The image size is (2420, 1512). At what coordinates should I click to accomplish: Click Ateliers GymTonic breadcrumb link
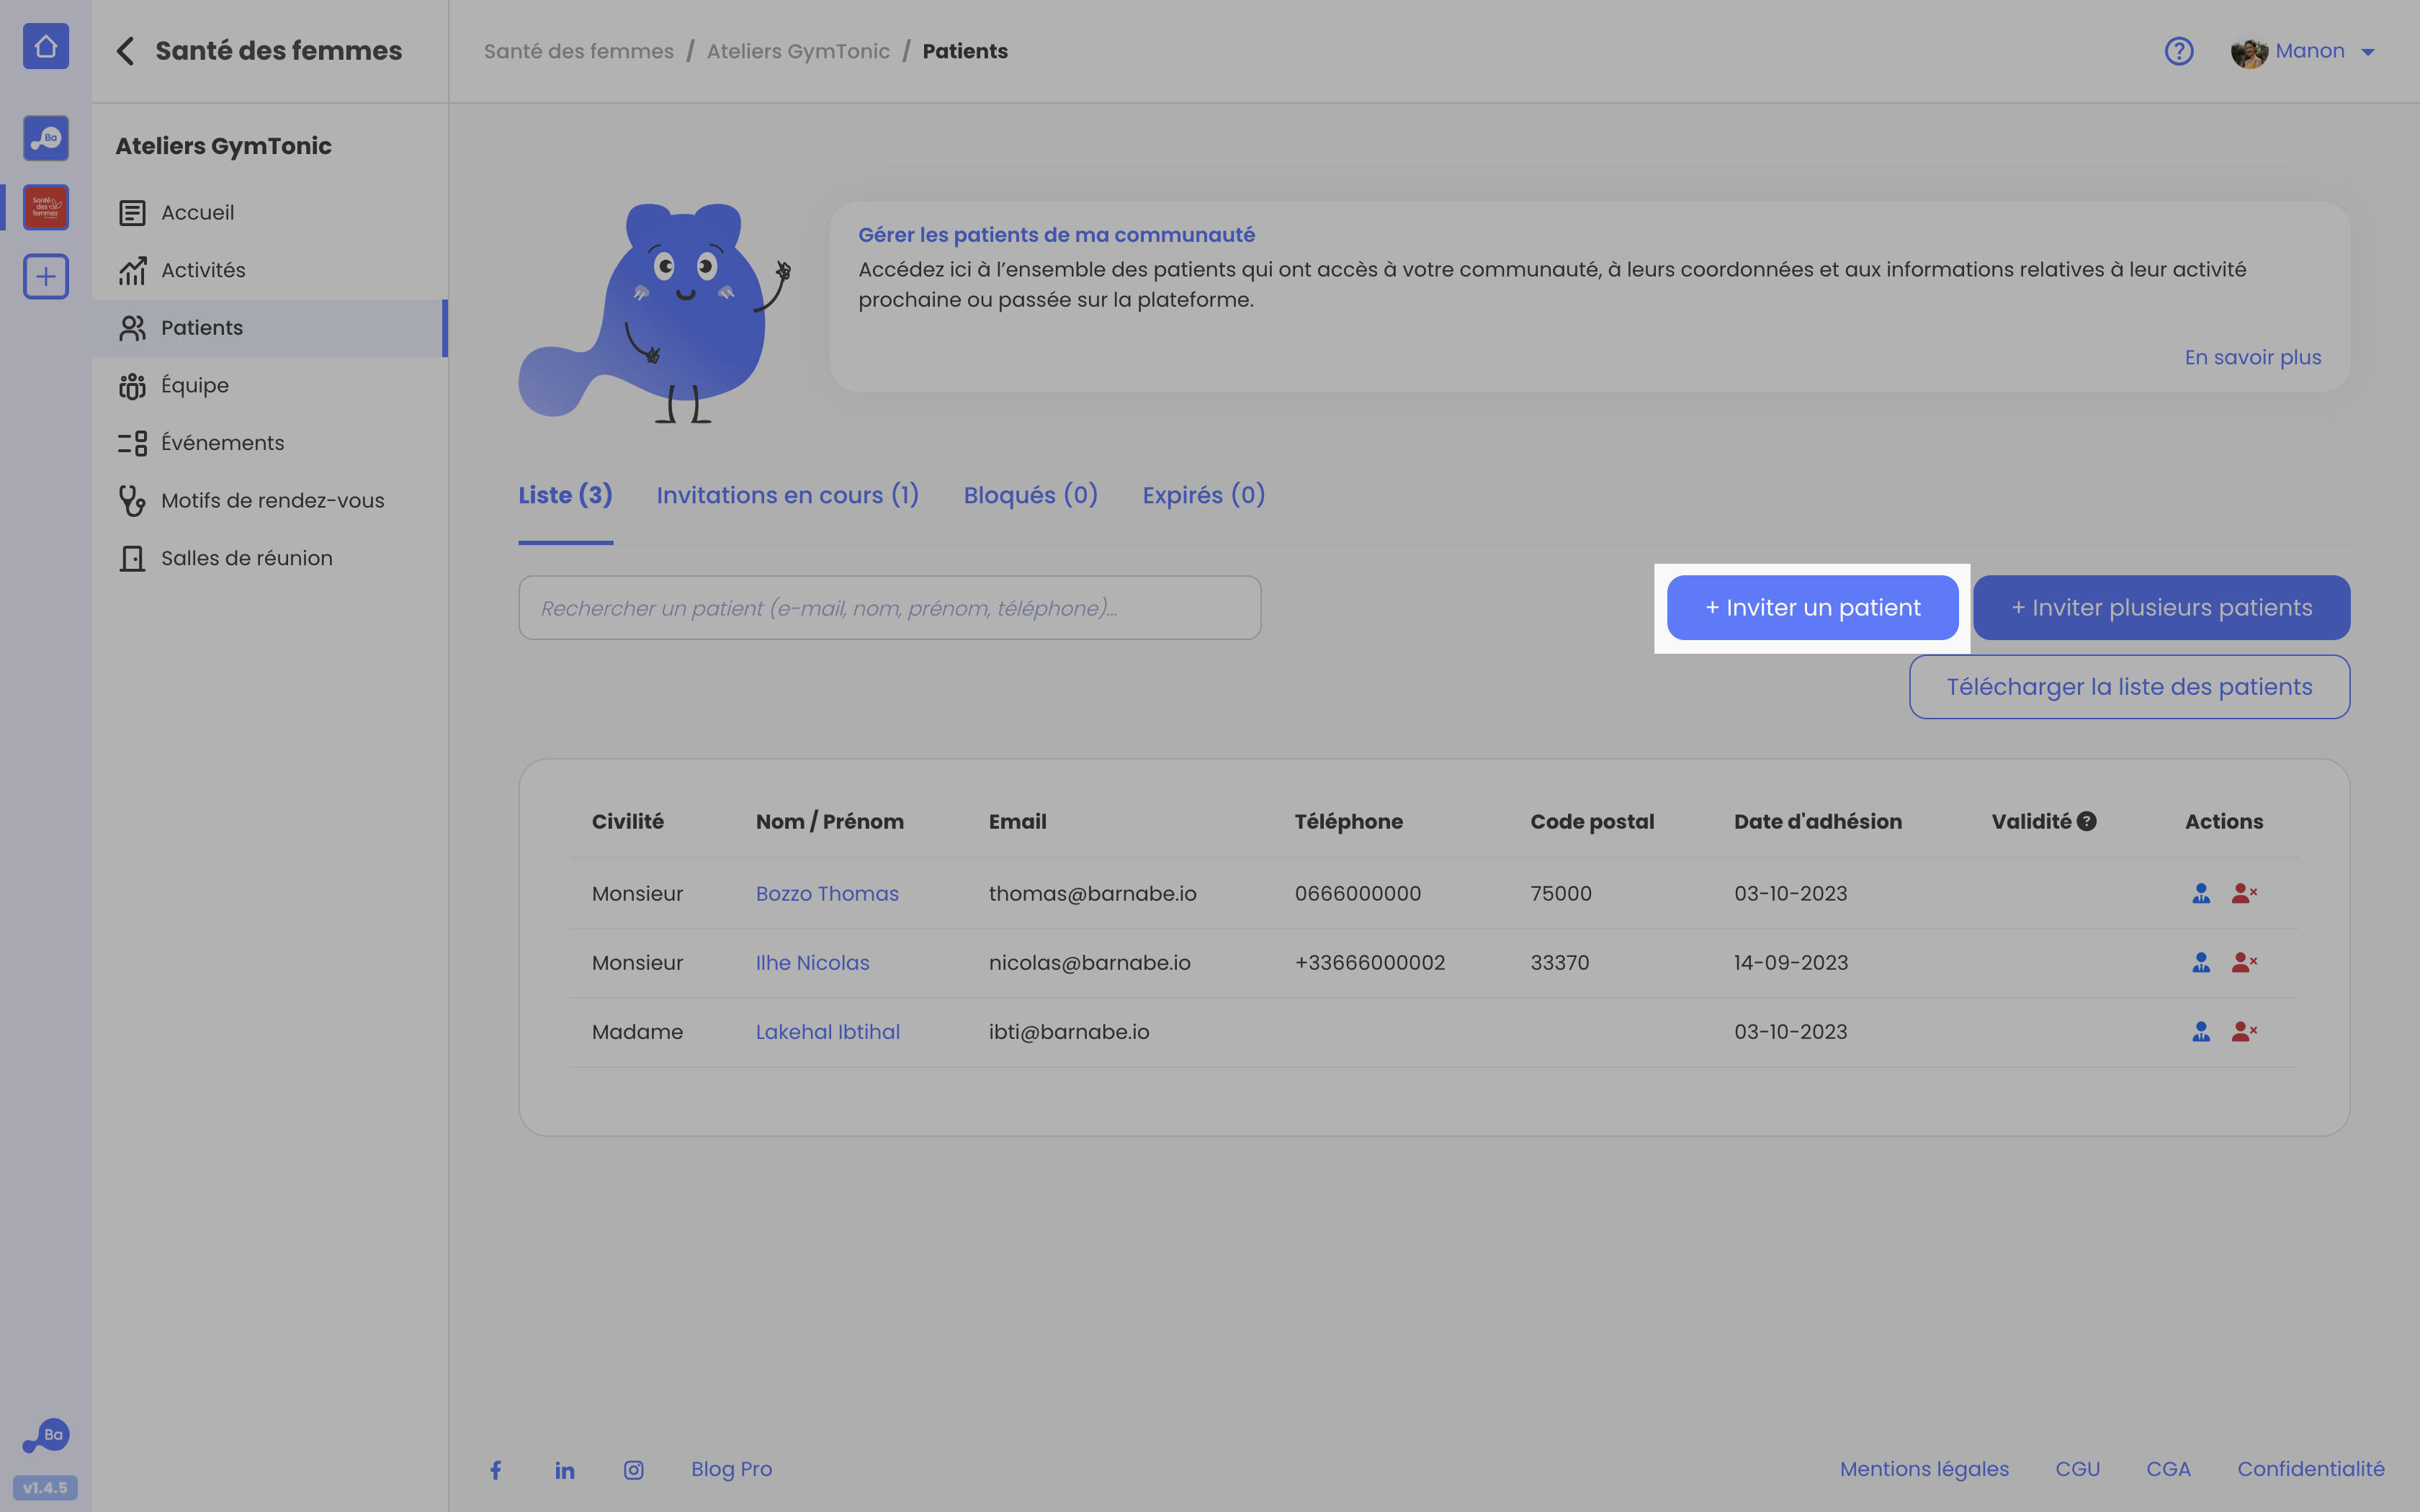point(798,51)
